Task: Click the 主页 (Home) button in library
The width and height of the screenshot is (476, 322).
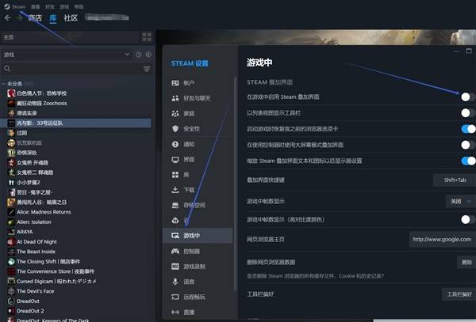Action: [70, 37]
